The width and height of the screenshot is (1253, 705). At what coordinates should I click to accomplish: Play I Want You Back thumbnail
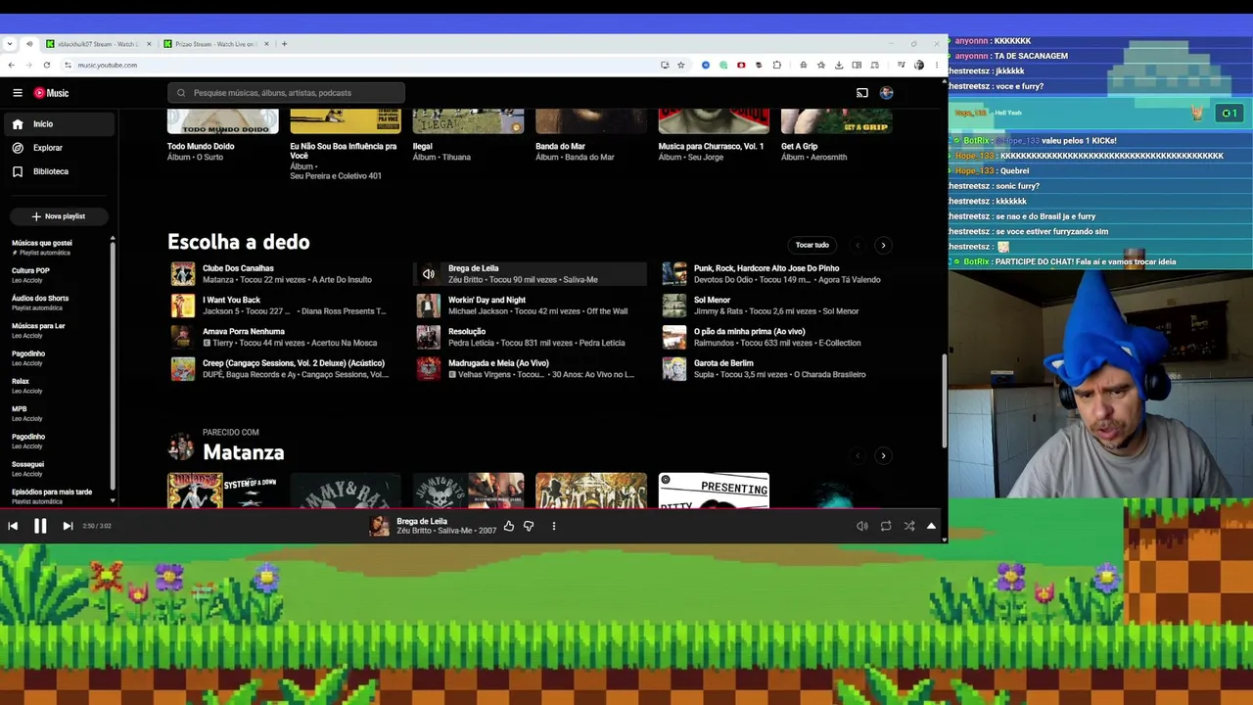pyautogui.click(x=183, y=305)
